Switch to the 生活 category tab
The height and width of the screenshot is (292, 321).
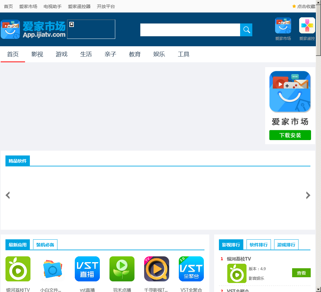[86, 54]
